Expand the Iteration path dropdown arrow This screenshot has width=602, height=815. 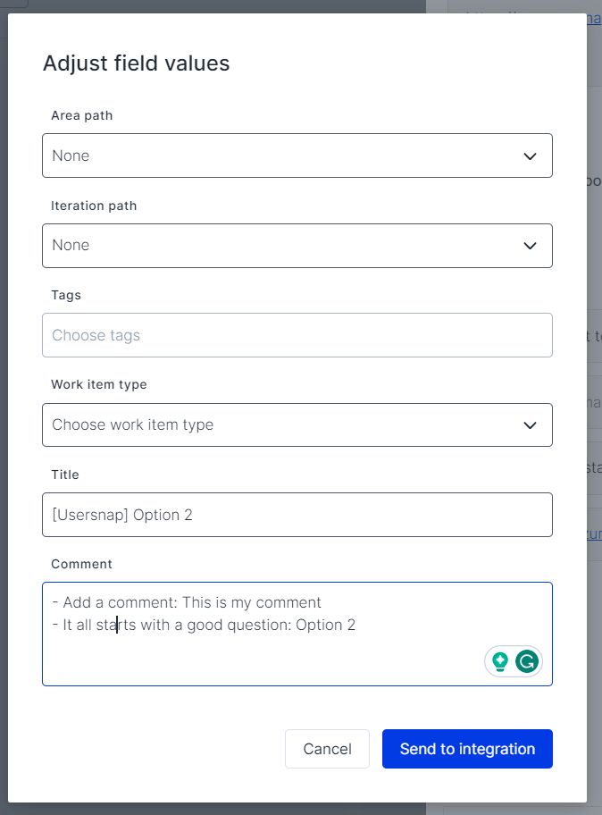point(530,246)
